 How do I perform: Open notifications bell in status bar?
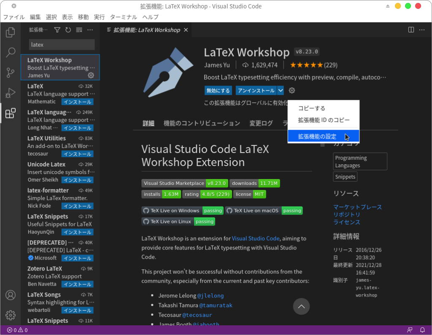(x=422, y=330)
